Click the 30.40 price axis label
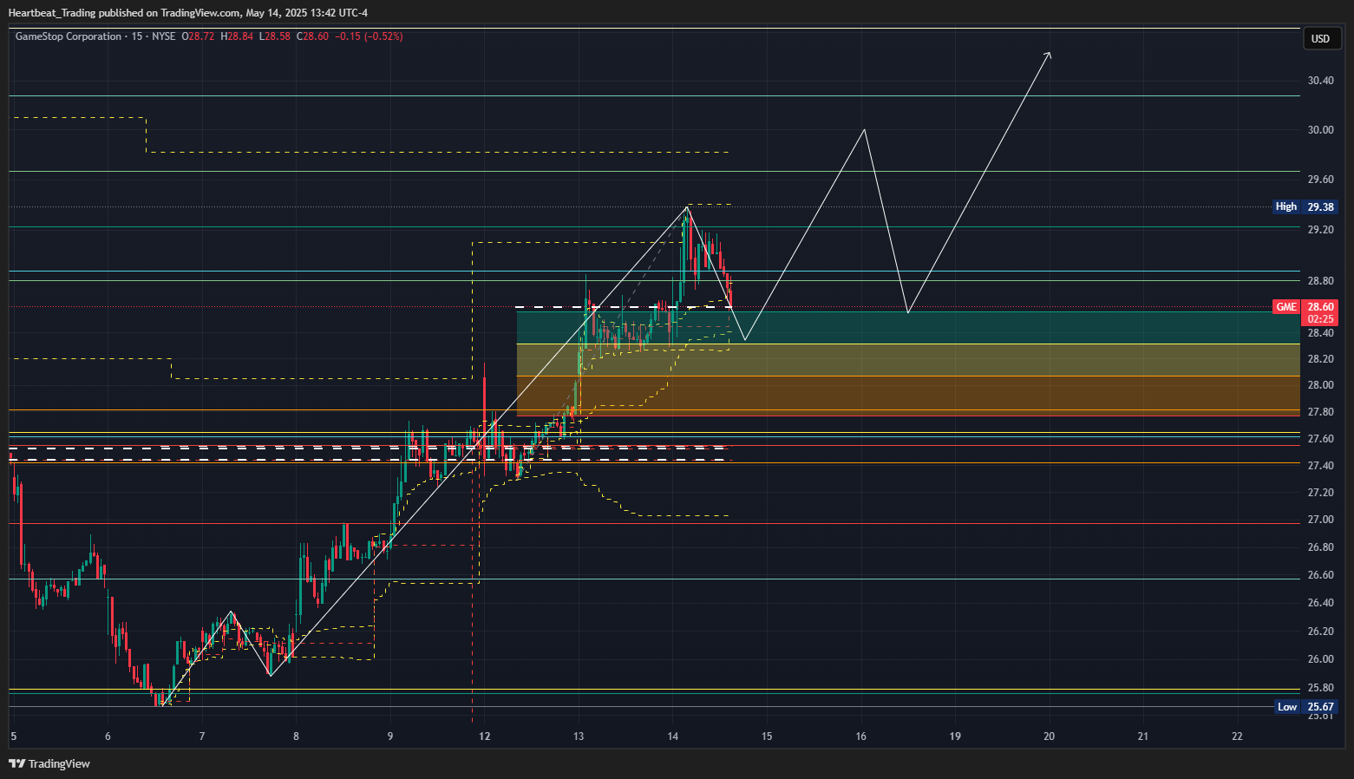1354x779 pixels. (1320, 81)
